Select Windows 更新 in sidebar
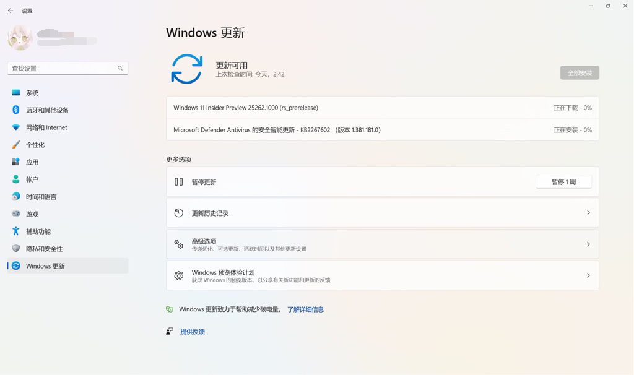Screen dimensions: 634x375 point(67,266)
